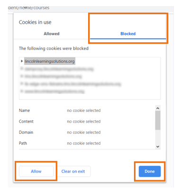
Task: Click the Content row's 'no cookie selected' value
Action: 84,121
